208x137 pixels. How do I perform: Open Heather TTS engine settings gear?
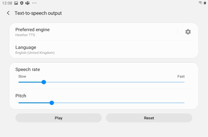click(x=188, y=32)
